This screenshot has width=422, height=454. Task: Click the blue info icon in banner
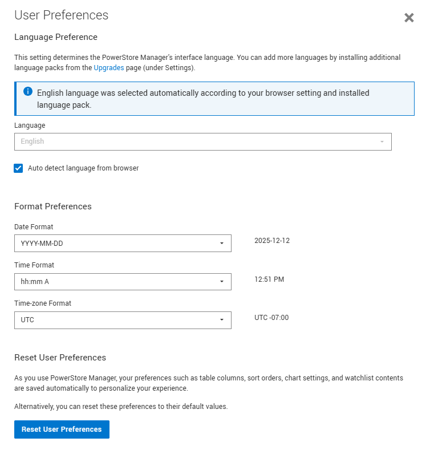coord(27,92)
